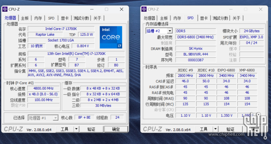Open 測試分數 tab in left window
Image resolution: width=271 pixels, height=144 pixels.
[81, 18]
